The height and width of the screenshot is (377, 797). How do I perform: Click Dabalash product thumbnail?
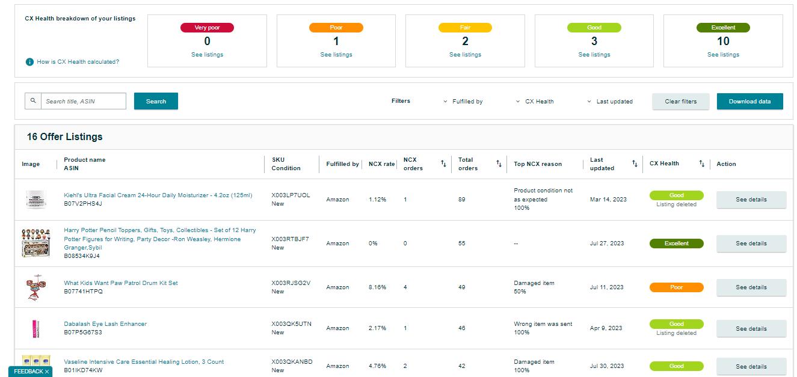tap(35, 328)
